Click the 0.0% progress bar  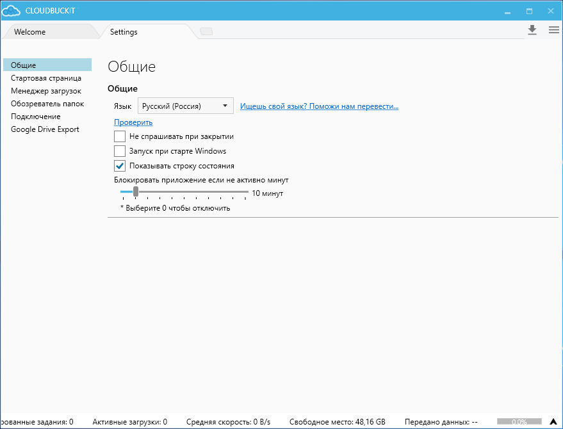click(x=519, y=421)
